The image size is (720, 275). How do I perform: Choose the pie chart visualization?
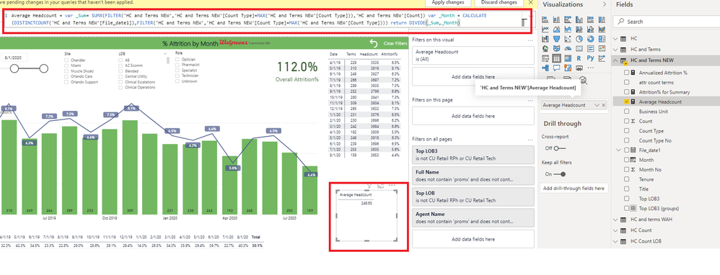click(x=579, y=39)
